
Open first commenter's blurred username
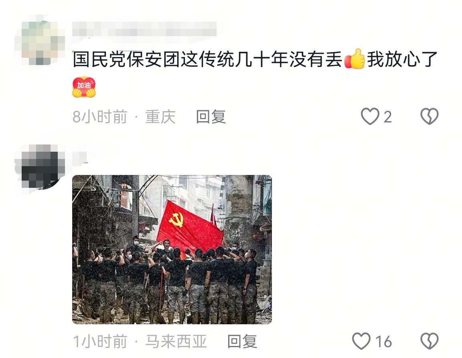pyautogui.click(x=144, y=29)
